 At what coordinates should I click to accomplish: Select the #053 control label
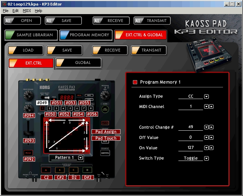(71, 103)
